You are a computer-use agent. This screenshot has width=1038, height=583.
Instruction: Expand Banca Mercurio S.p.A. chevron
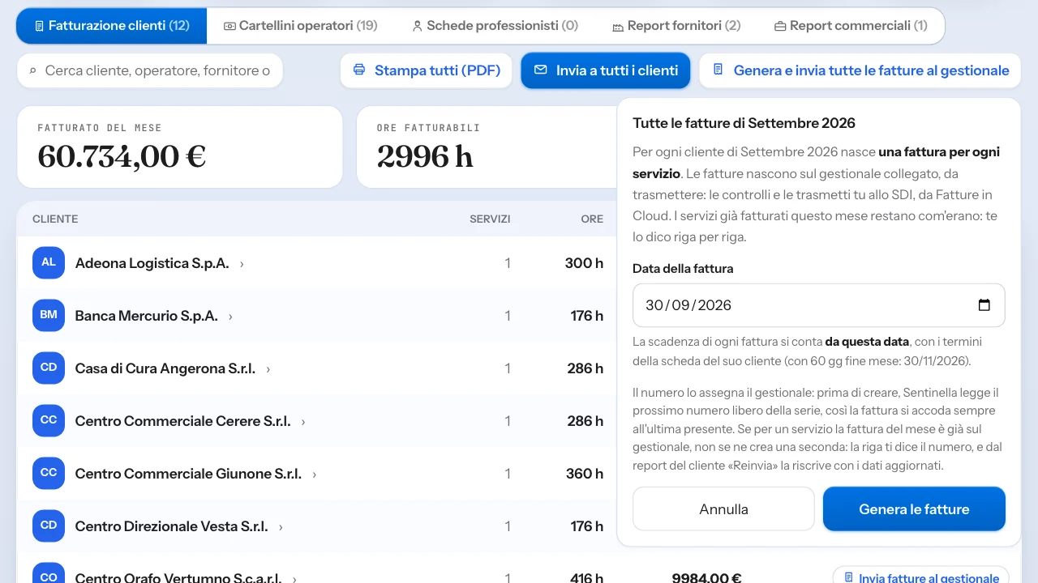tap(230, 317)
